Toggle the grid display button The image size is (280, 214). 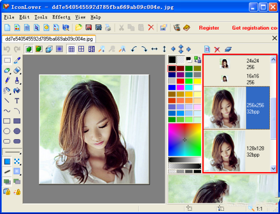71,49
